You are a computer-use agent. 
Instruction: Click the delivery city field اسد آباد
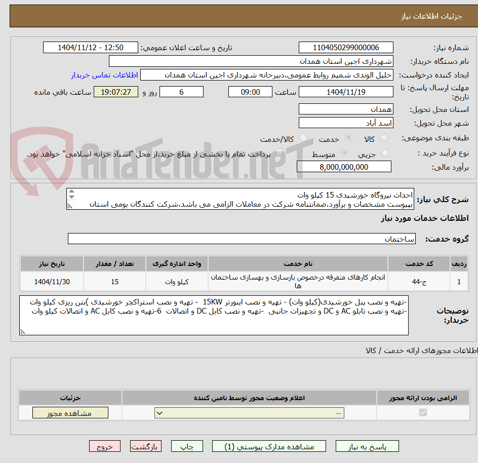coord(346,123)
